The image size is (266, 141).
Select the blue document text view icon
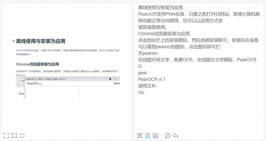(148, 136)
